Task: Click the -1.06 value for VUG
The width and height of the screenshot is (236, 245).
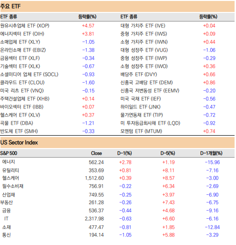Action: coord(209,50)
